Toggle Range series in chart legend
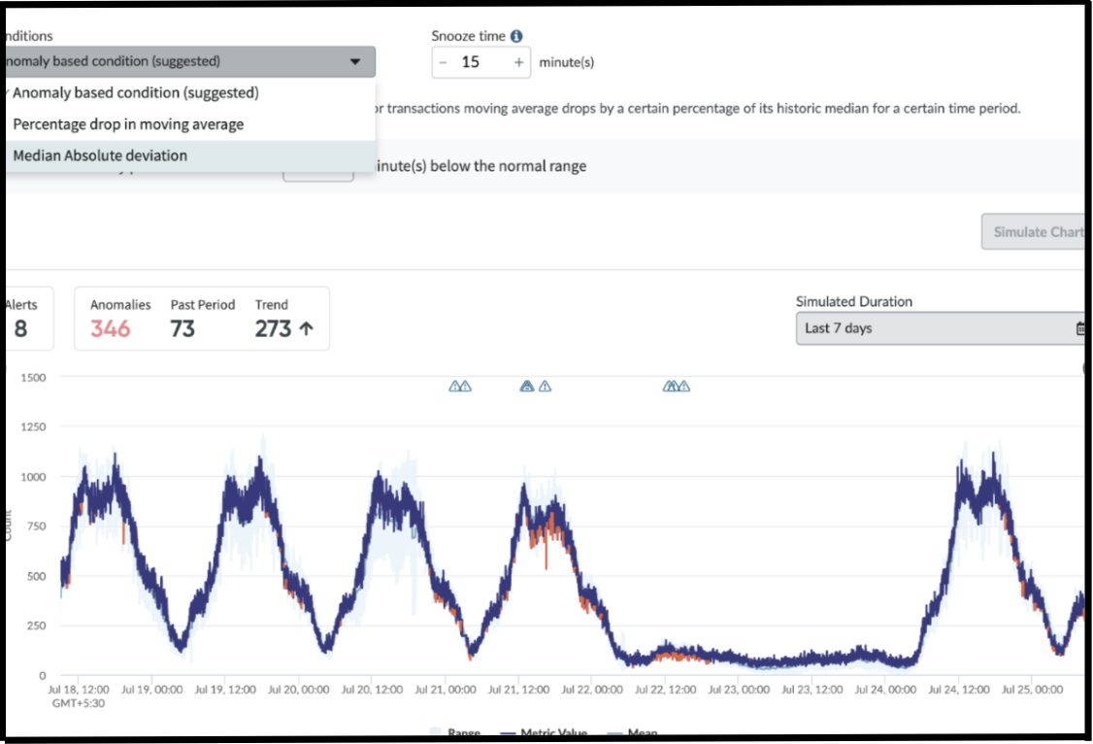 pos(455,733)
